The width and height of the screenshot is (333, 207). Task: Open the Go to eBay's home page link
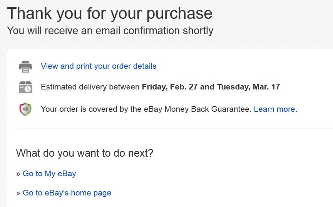[x=67, y=193]
